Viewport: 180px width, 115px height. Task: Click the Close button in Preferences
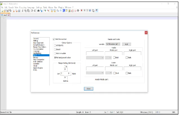click(x=88, y=89)
